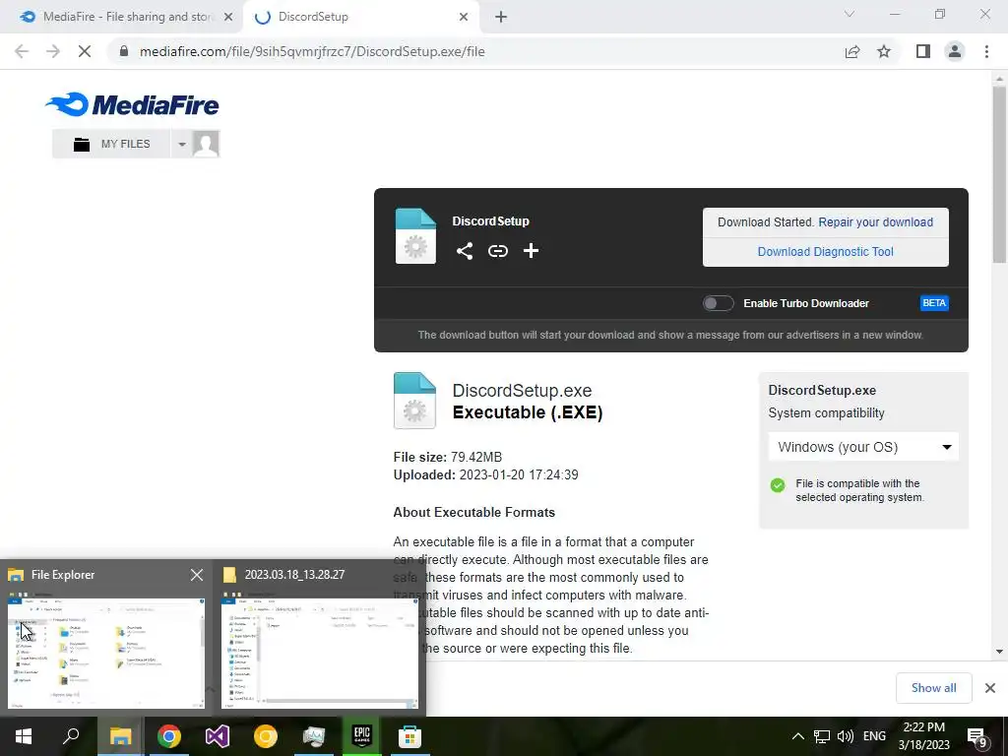Screen dimensions: 1008x756
Task: Open the Windows (your OS) compatibility dropdown
Action: pyautogui.click(x=863, y=447)
